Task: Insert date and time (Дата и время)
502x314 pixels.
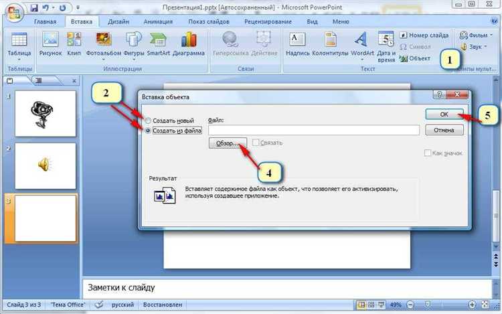Action: point(386,47)
